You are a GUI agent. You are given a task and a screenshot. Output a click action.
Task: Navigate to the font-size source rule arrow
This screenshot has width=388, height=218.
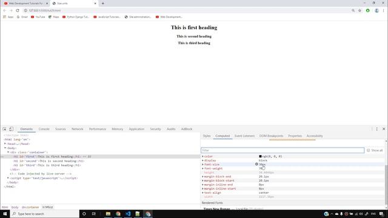click(256, 164)
